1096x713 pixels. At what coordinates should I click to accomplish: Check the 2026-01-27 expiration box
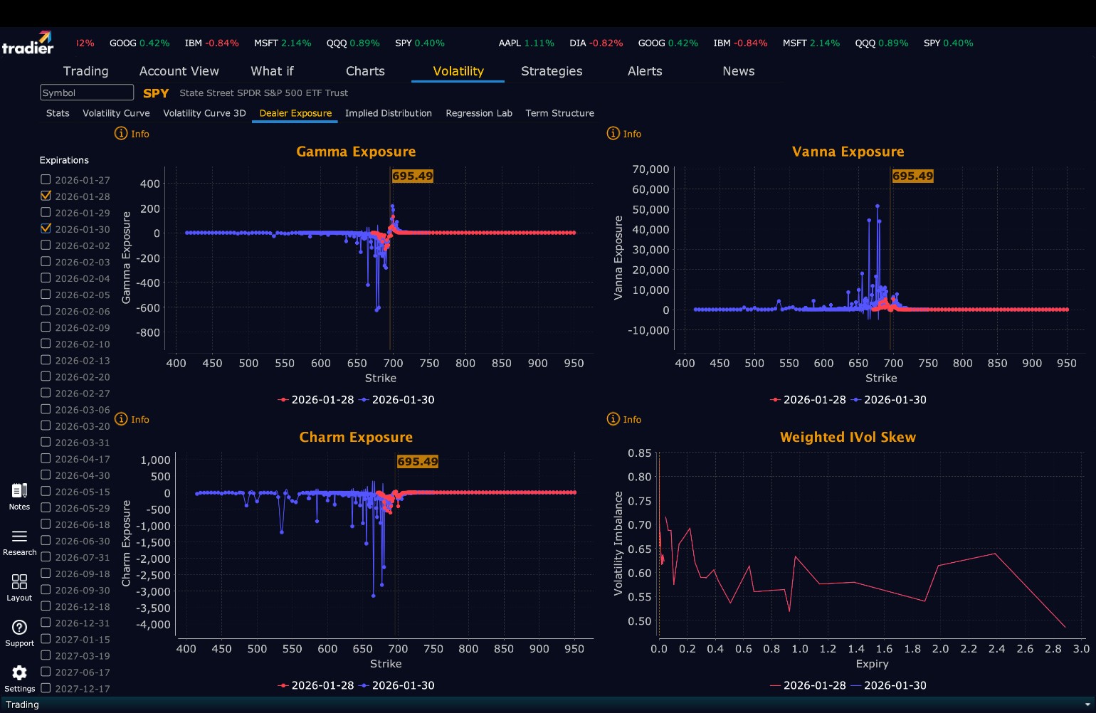(x=46, y=179)
